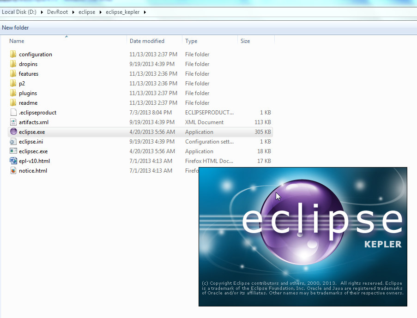Click 9/19/2013 date of dropins

click(x=152, y=64)
